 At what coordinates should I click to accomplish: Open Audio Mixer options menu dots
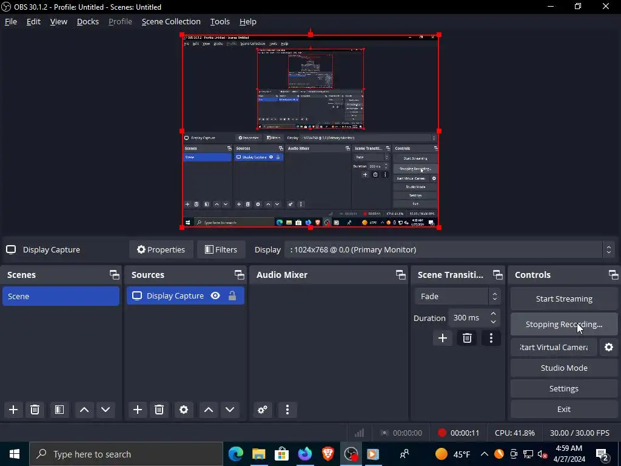tap(287, 410)
